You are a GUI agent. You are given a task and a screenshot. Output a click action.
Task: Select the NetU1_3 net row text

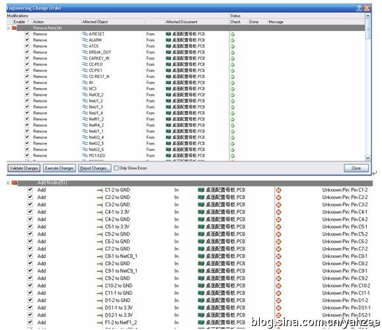[x=96, y=106]
